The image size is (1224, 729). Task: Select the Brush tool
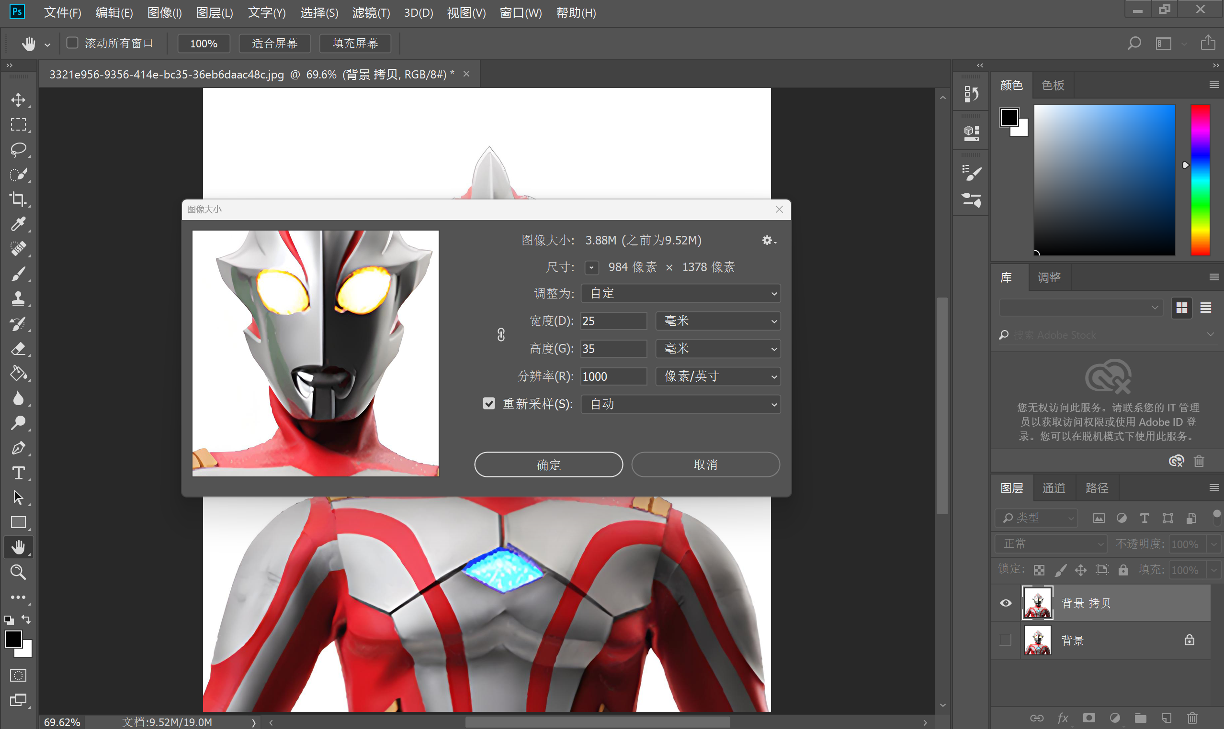click(19, 274)
